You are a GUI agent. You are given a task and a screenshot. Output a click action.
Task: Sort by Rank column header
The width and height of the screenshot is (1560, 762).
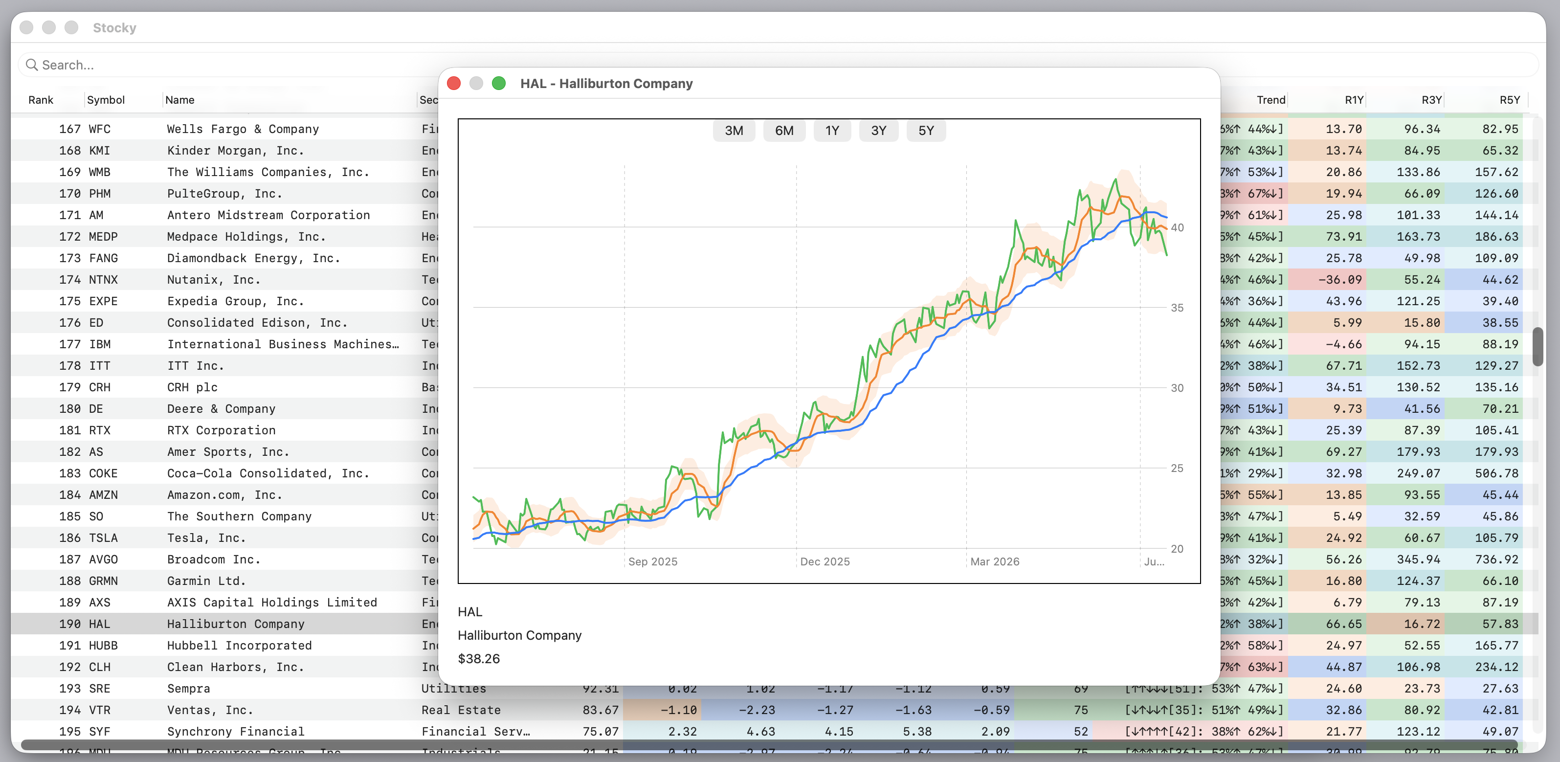coord(41,100)
